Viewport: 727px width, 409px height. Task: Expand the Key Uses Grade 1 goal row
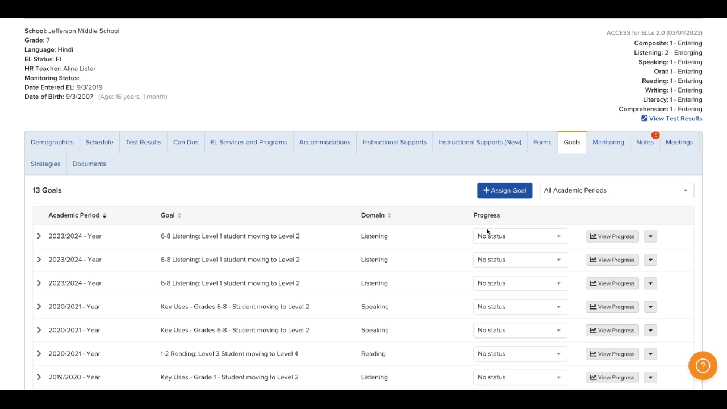(39, 377)
